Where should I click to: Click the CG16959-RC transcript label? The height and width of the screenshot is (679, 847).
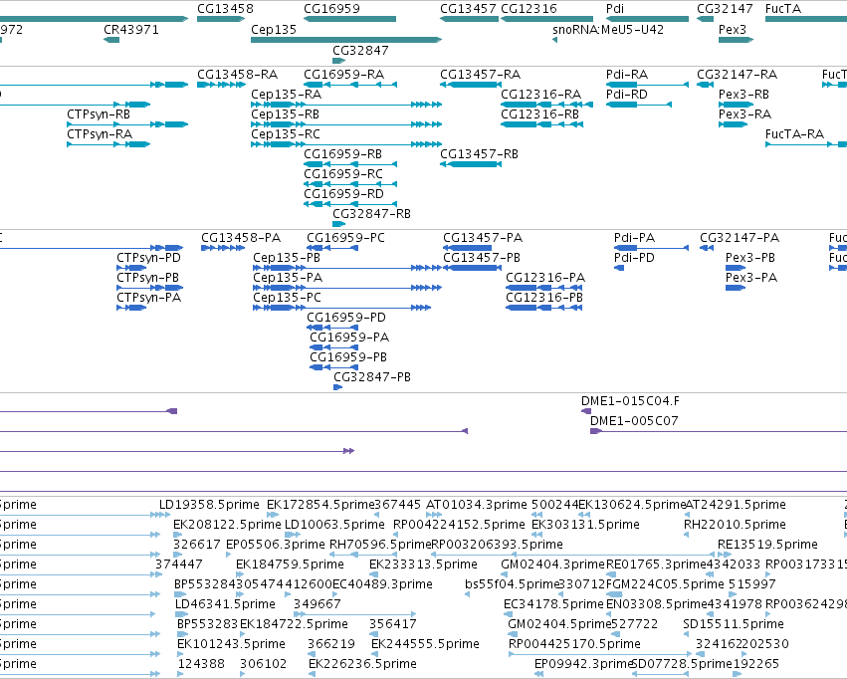point(343,174)
